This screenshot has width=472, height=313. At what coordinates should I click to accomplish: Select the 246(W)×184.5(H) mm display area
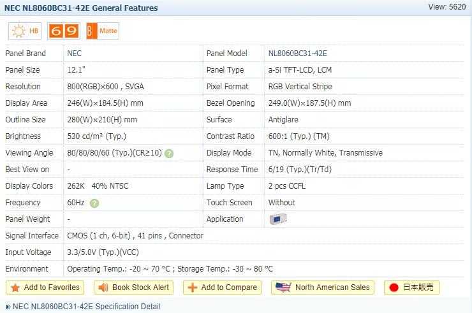105,103
